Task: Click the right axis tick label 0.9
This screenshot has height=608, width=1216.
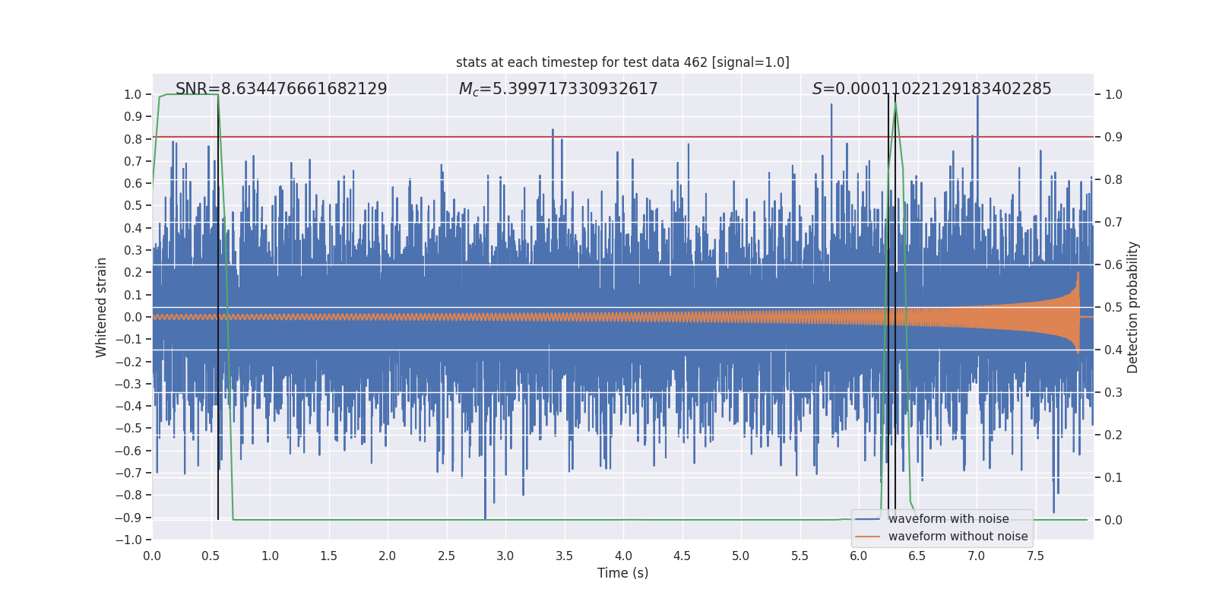Action: (x=1113, y=138)
